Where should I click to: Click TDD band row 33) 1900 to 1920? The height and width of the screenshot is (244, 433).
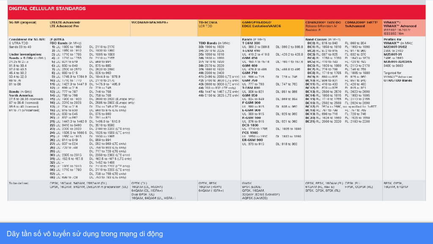211,47
